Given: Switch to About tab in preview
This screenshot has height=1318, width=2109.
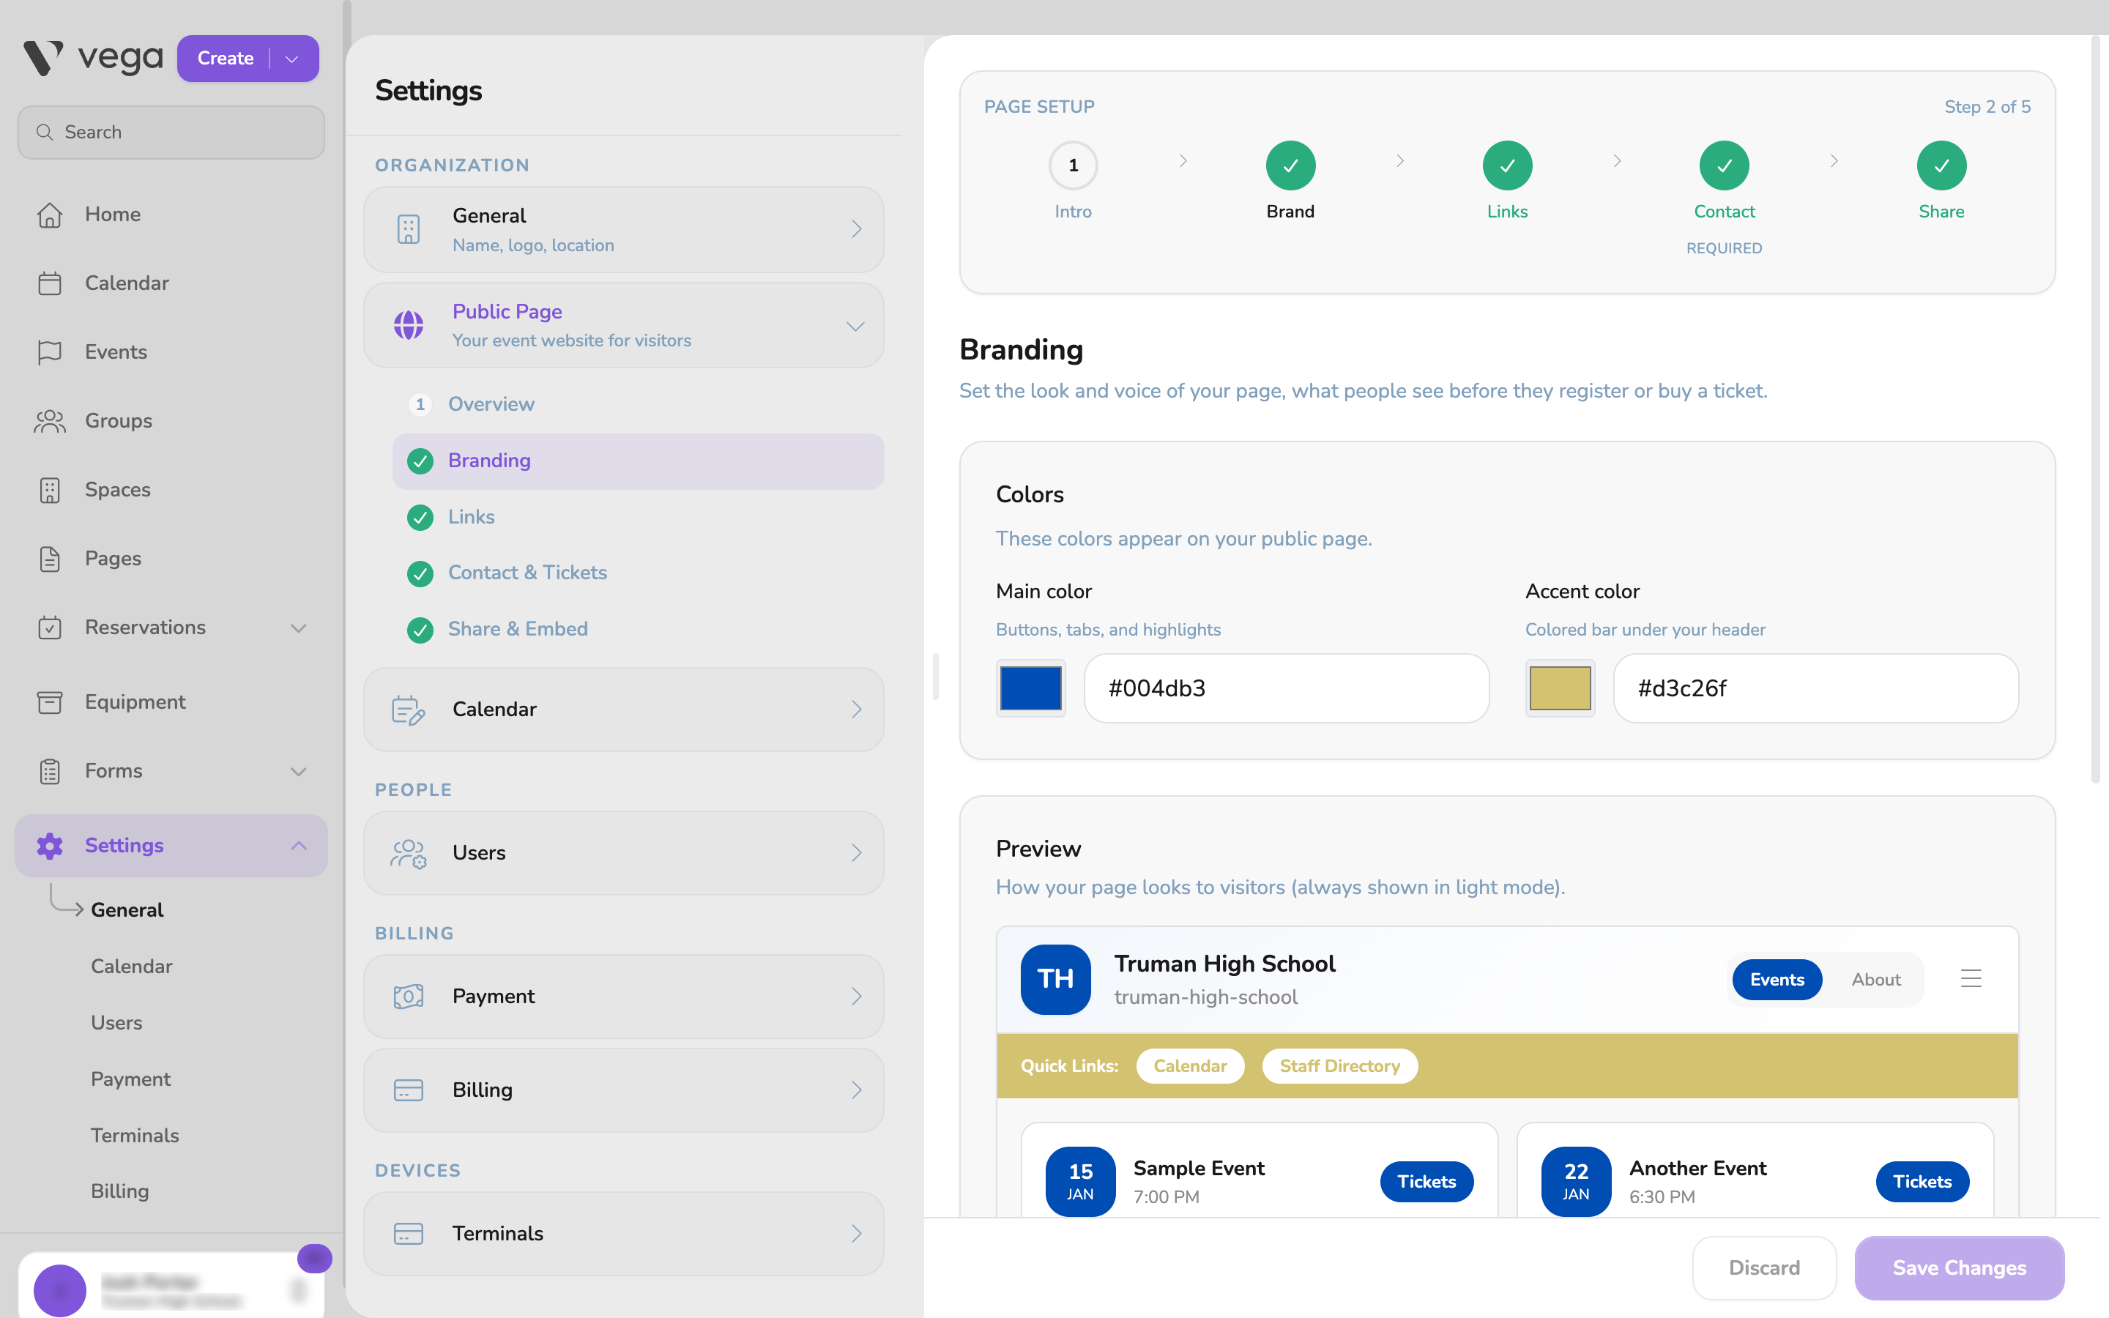Looking at the screenshot, I should coord(1875,980).
